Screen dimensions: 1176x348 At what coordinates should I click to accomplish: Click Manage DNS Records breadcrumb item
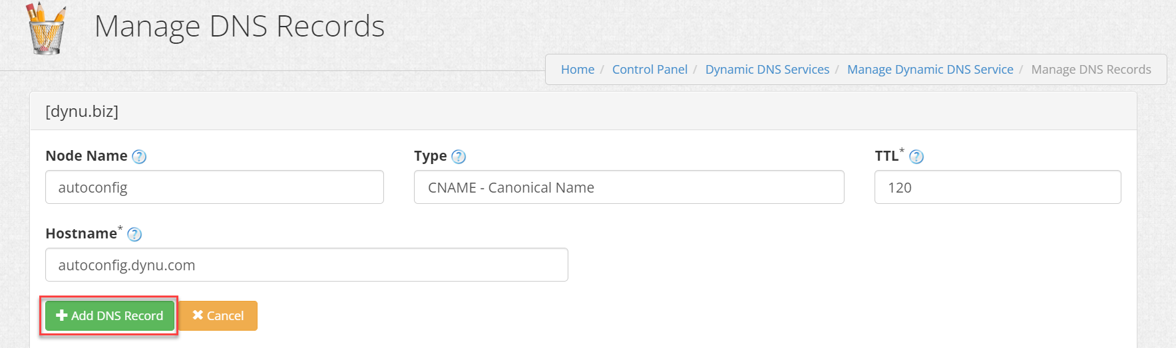tap(1091, 70)
